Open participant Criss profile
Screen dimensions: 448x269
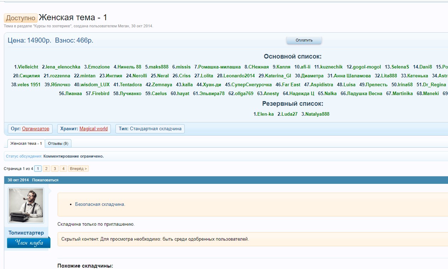(x=185, y=76)
